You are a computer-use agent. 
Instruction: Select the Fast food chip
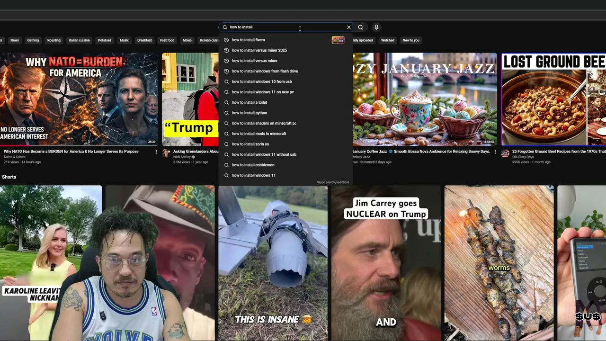pyautogui.click(x=167, y=40)
